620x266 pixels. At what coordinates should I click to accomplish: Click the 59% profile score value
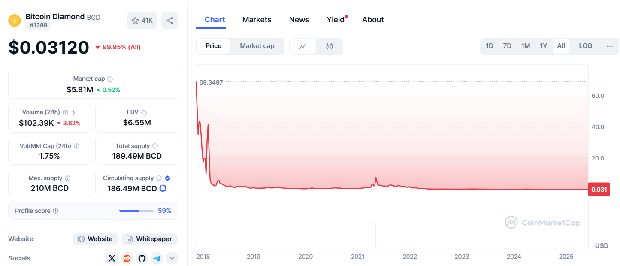point(164,211)
